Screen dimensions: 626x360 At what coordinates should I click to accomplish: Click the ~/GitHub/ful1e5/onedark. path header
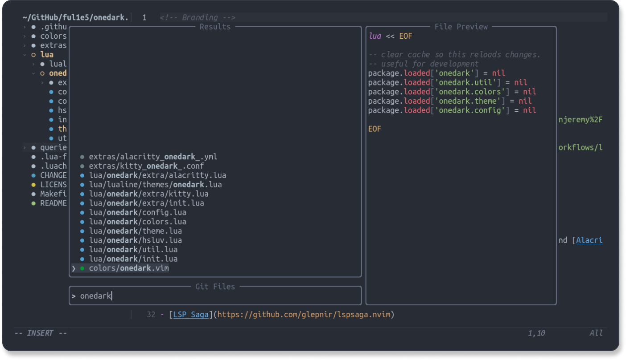75,17
